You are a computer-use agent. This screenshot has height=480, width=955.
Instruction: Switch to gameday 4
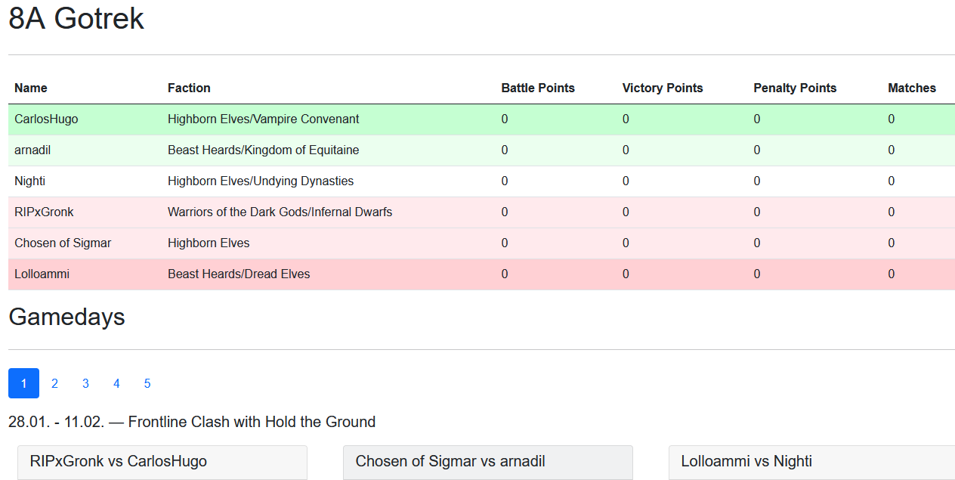pyautogui.click(x=116, y=383)
